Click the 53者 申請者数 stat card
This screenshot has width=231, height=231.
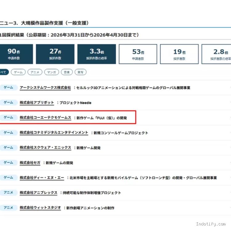[x=138, y=54]
